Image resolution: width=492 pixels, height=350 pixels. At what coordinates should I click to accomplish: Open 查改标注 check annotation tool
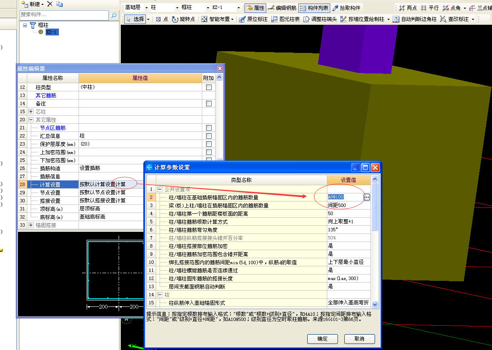click(454, 19)
